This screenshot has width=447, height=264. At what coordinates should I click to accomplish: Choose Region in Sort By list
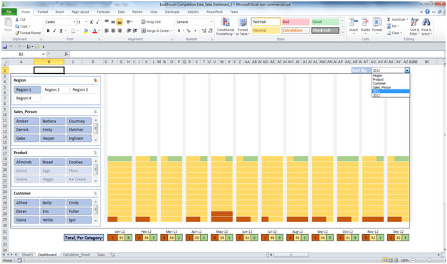tap(391, 76)
